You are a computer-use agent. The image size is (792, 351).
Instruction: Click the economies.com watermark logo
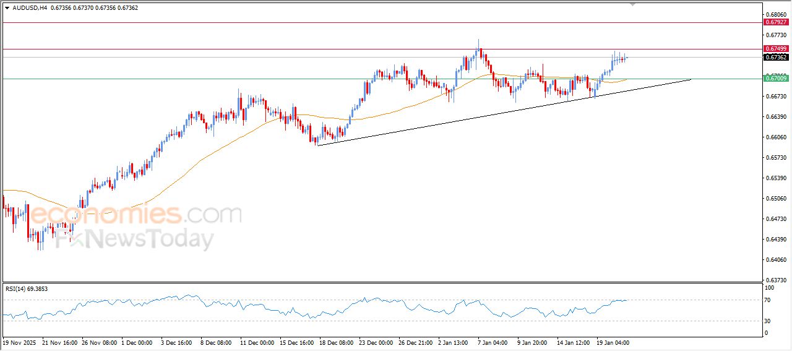(135, 215)
